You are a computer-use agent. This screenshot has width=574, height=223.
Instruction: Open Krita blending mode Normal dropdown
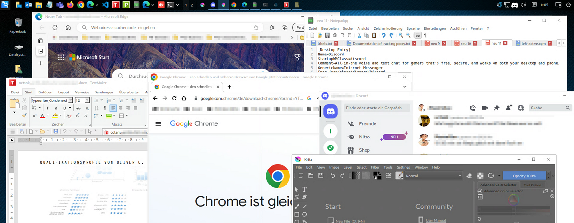[434, 176]
